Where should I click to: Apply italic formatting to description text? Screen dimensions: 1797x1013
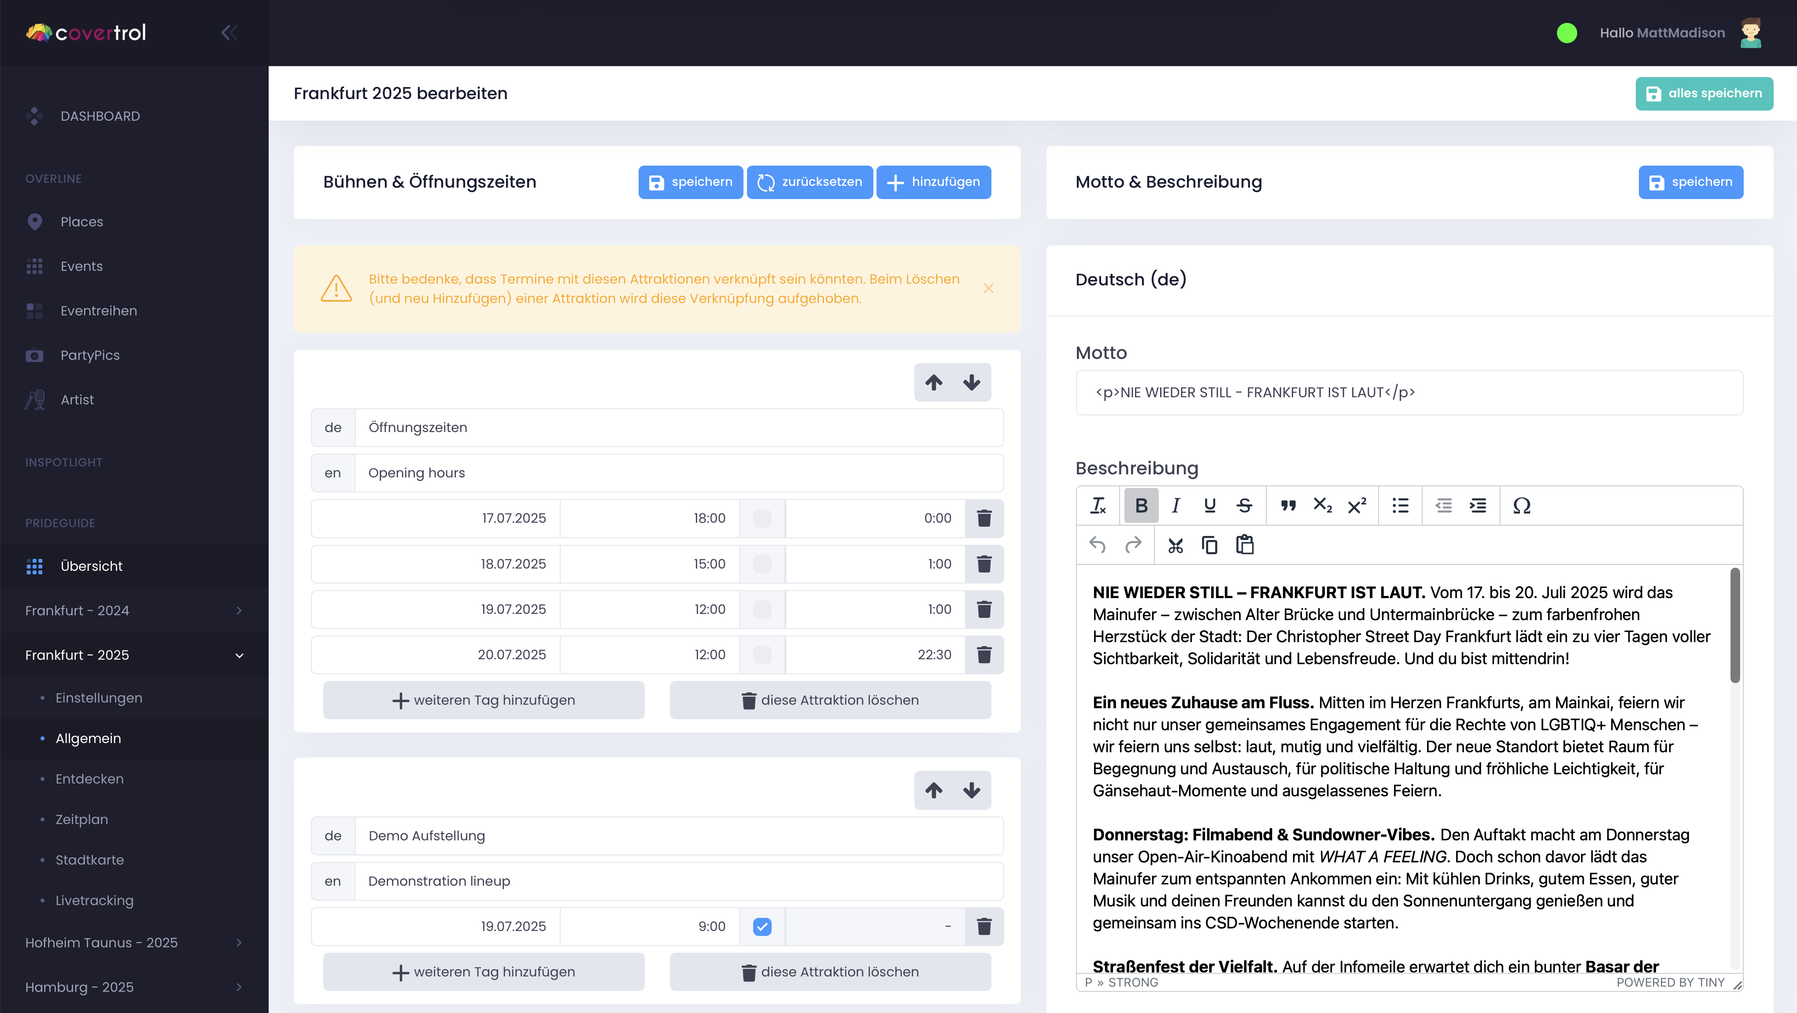pos(1176,505)
